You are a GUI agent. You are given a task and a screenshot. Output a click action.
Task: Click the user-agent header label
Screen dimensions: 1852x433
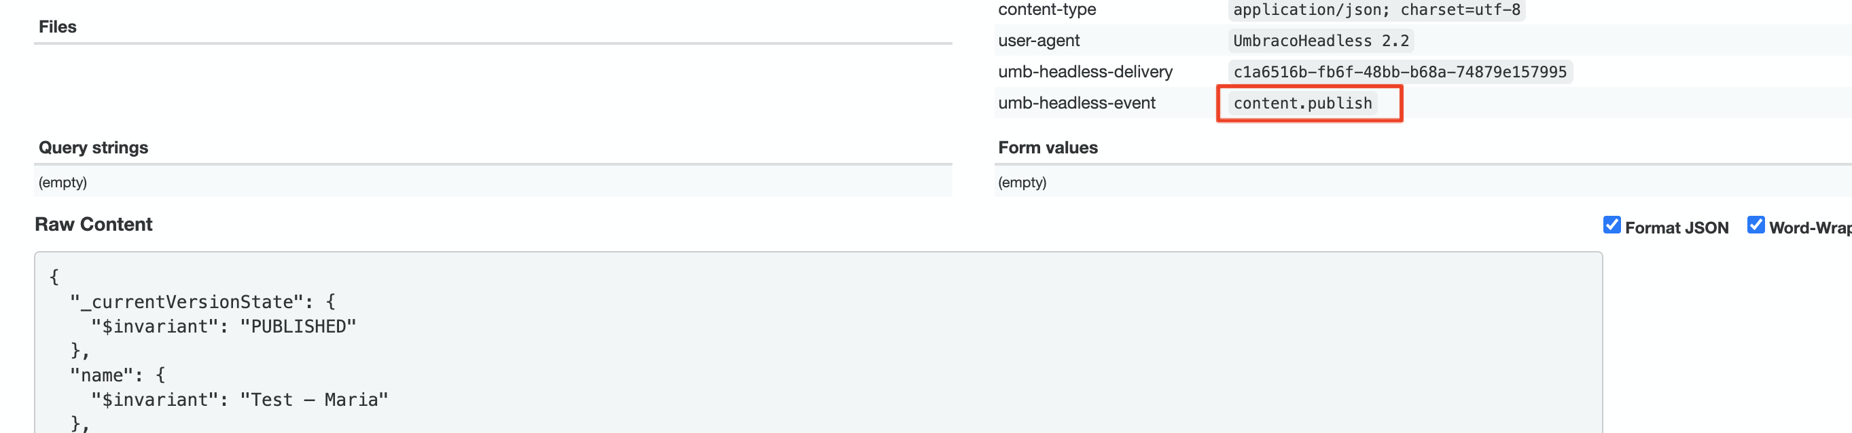(1039, 40)
